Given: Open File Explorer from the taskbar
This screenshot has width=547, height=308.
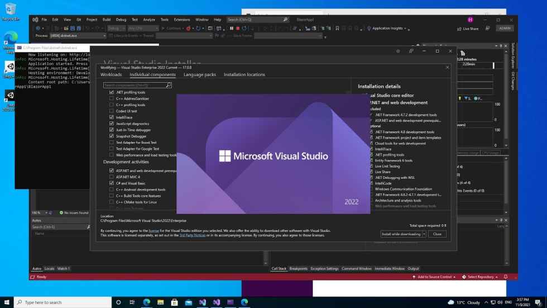Looking at the screenshot, I should point(161,302).
